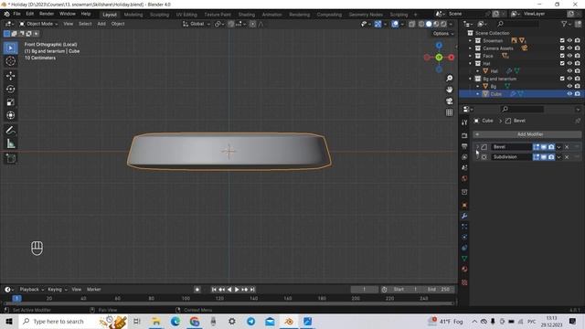Collapse the Bg and terrarium collection

470,79
